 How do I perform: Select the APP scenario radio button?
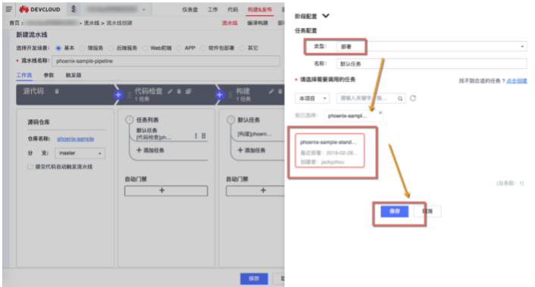click(x=180, y=48)
